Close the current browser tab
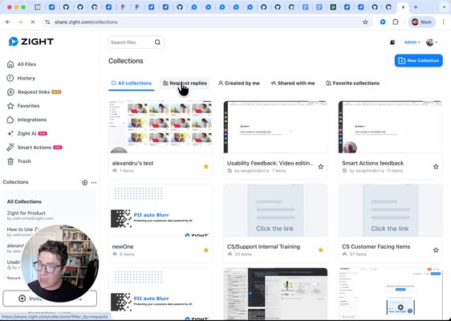 (403, 7)
